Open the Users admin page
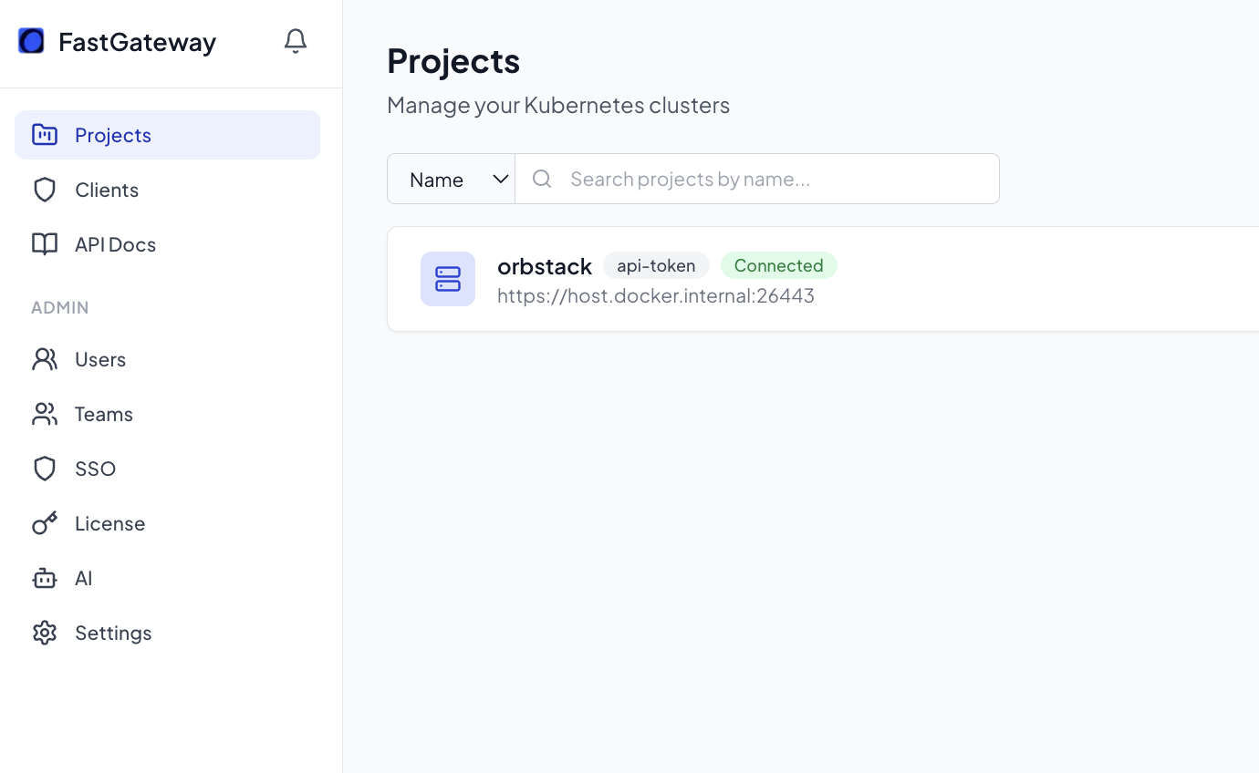The width and height of the screenshot is (1259, 773). coord(100,359)
